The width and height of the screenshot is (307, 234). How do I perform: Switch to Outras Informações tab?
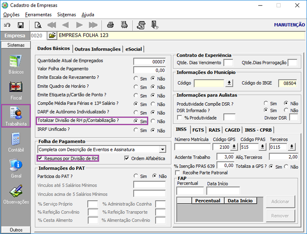pyautogui.click(x=98, y=49)
